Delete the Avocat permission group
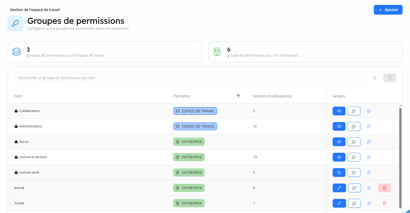 384,188
